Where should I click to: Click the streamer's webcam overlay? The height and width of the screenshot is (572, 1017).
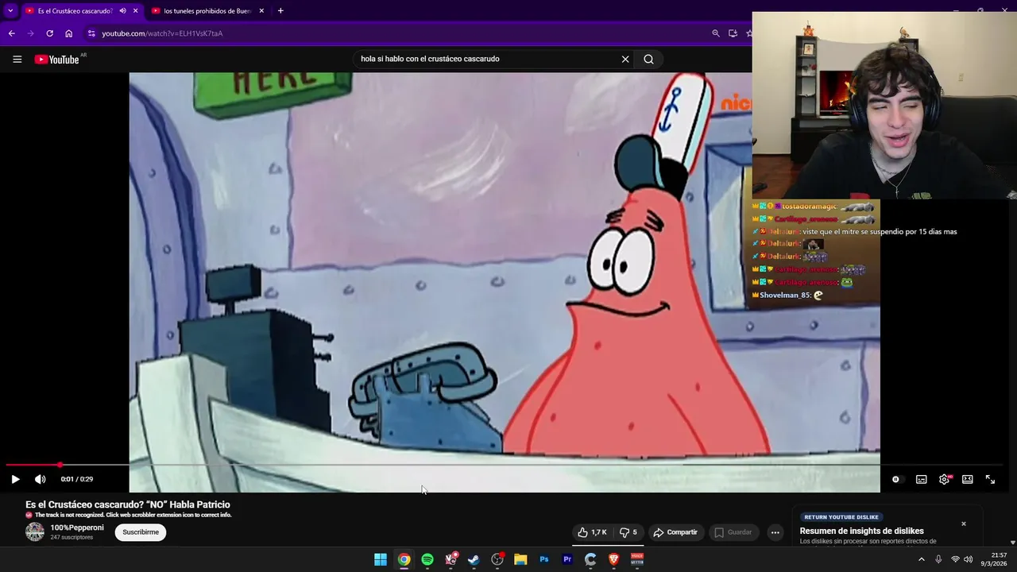(884, 105)
